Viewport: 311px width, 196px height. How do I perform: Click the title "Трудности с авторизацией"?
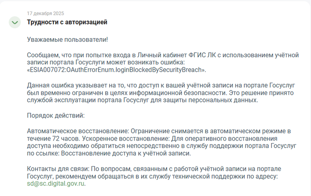coord(67,22)
